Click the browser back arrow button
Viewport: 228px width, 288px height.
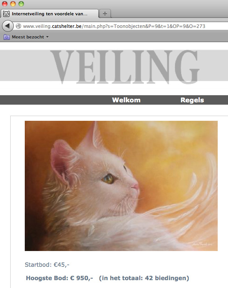pyautogui.click(x=7, y=26)
